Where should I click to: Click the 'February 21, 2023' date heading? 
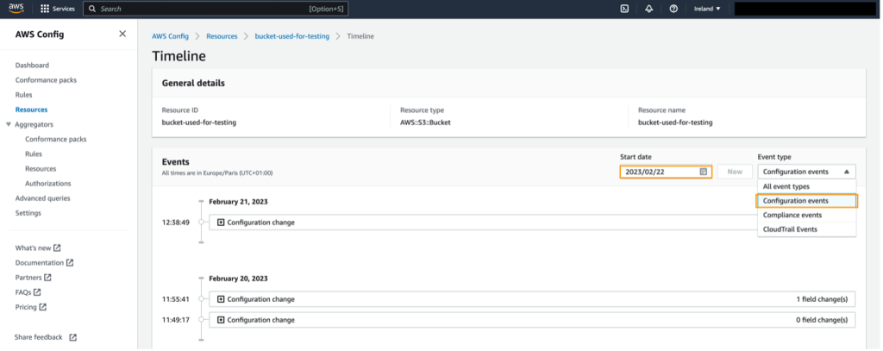click(x=238, y=202)
